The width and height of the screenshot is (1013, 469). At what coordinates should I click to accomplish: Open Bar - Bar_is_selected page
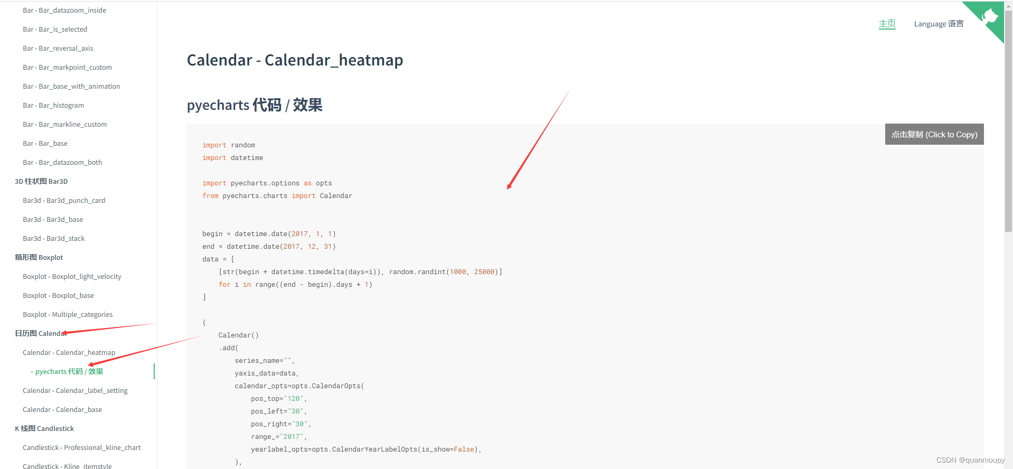[55, 29]
